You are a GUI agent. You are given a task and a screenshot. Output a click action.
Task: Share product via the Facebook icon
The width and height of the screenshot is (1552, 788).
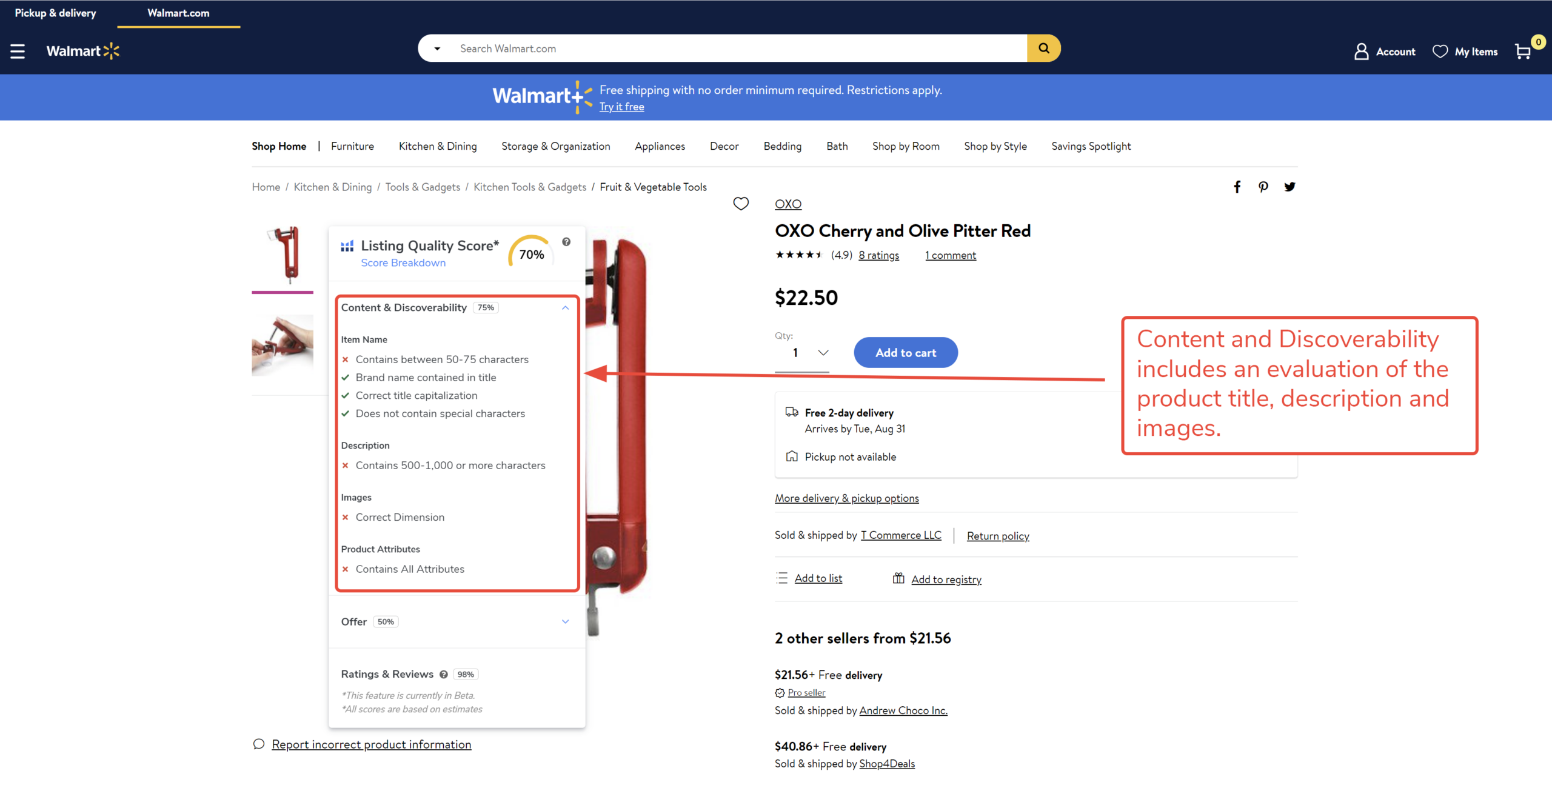1237,187
